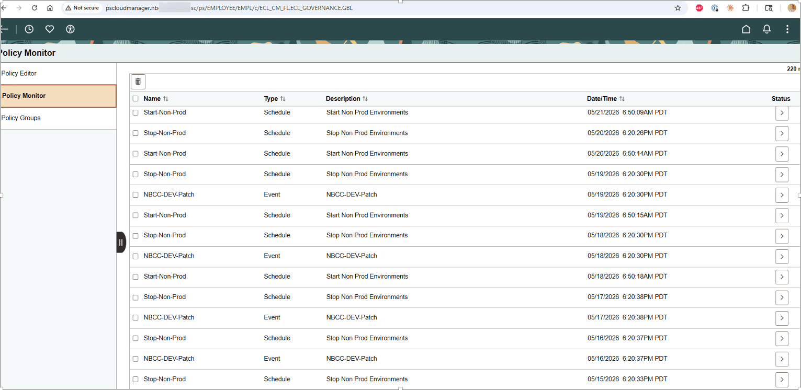The image size is (801, 390).
Task: Click the trash delete icon above the table
Action: (x=138, y=82)
